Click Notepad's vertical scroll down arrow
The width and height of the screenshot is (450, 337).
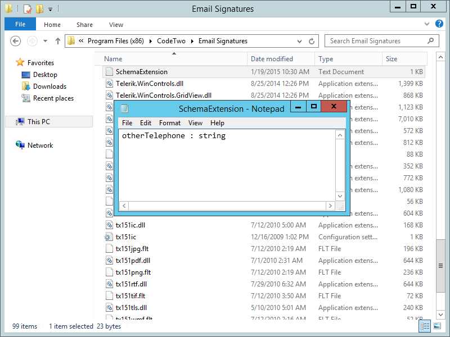pos(340,196)
